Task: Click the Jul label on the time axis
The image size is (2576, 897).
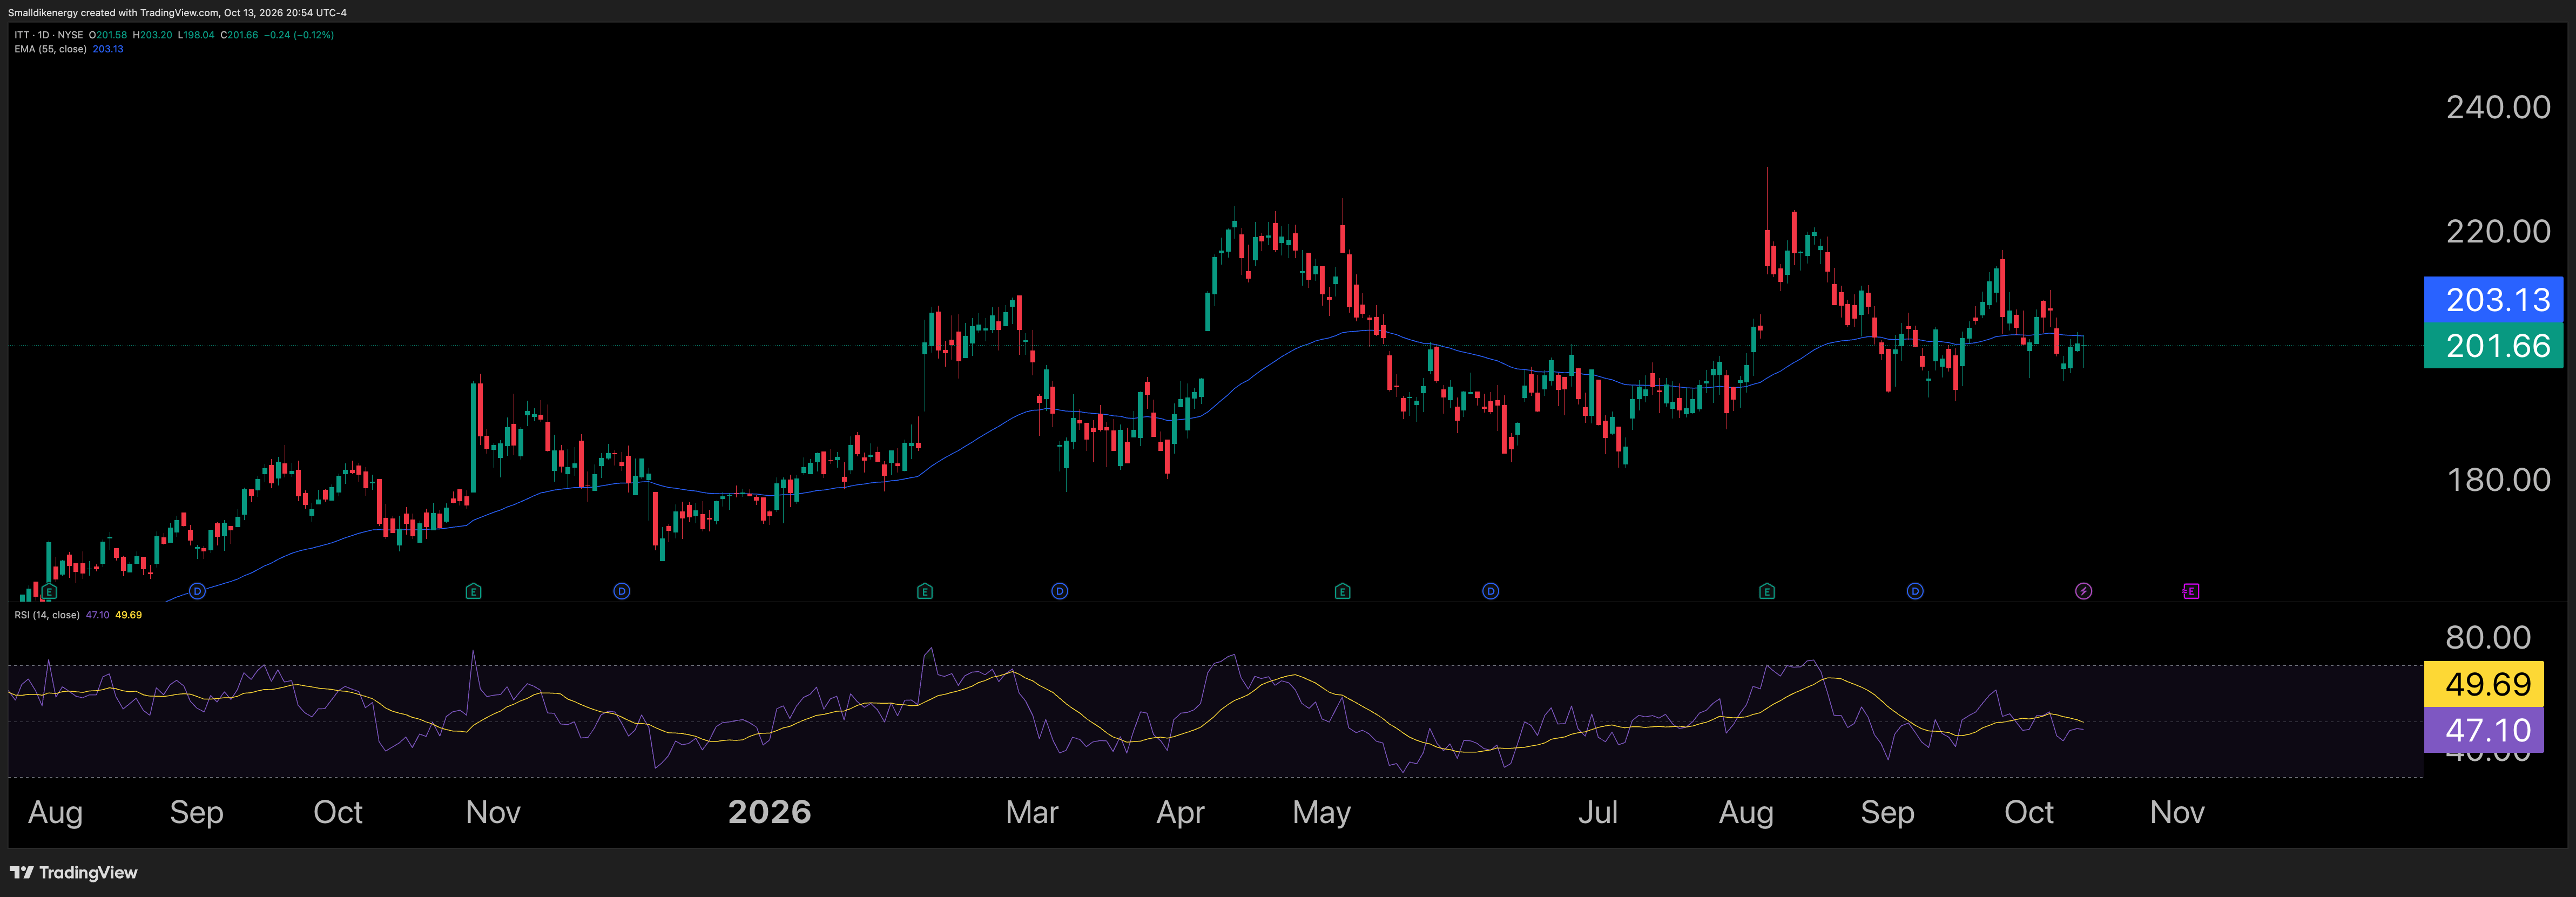Action: click(x=1597, y=811)
